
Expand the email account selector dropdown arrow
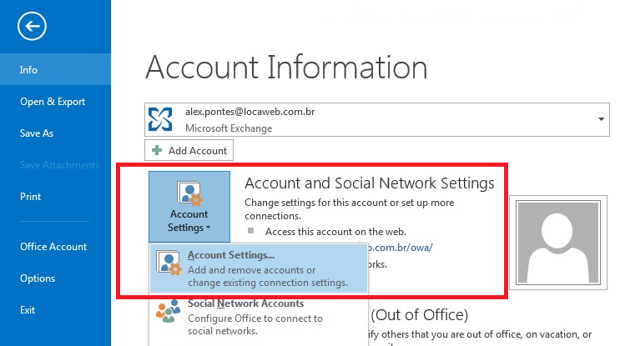click(601, 119)
